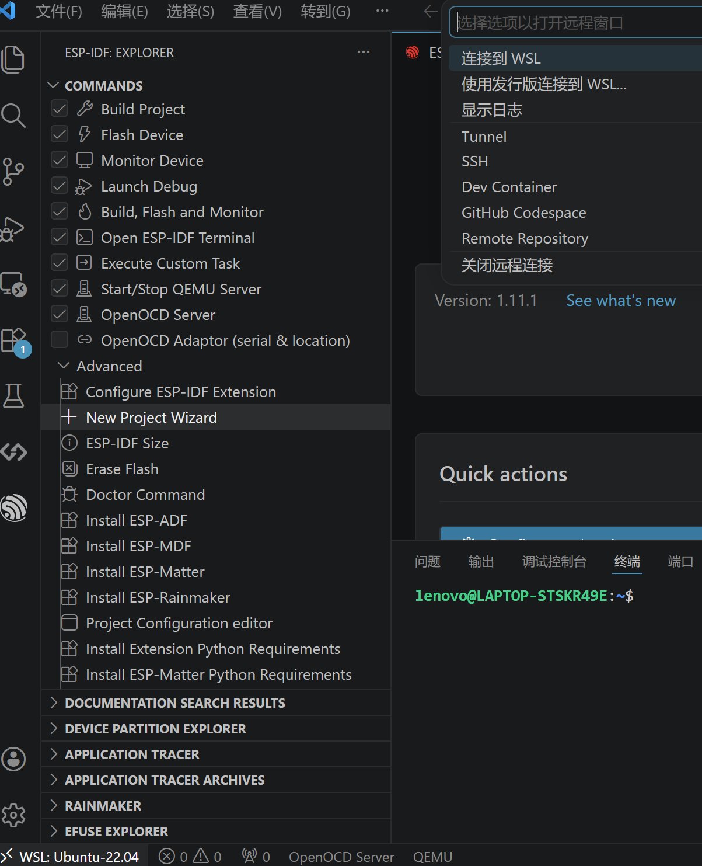Open Remote Explorer icon in activity bar

pyautogui.click(x=13, y=284)
